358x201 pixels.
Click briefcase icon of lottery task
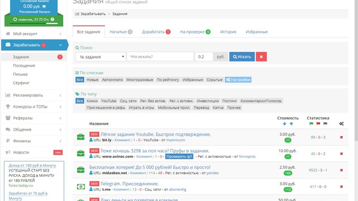[81, 170]
